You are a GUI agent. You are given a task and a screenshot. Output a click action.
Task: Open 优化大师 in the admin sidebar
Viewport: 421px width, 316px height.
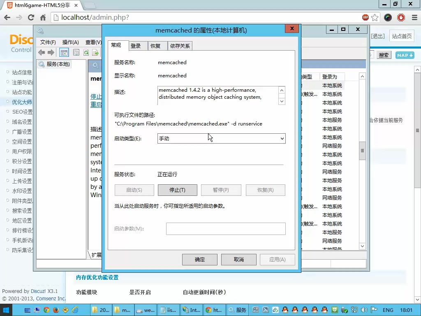point(22,102)
